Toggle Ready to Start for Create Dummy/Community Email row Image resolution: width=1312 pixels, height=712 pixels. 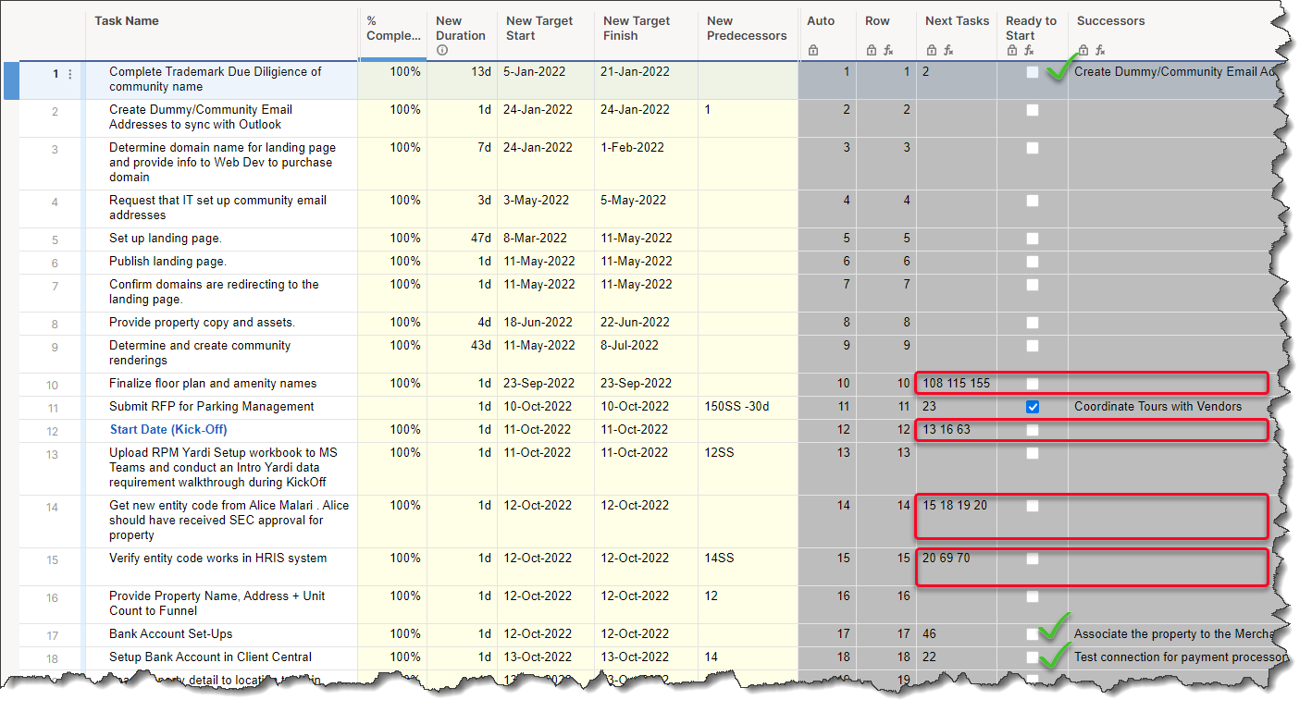click(x=1033, y=110)
